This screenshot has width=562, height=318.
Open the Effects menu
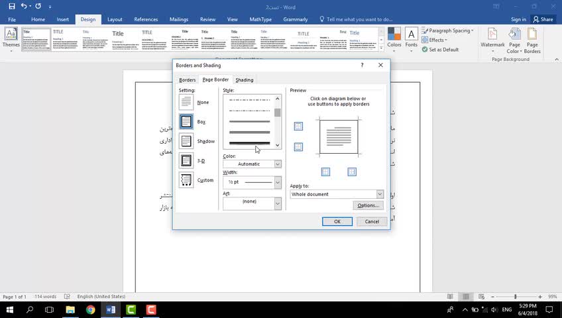(434, 40)
